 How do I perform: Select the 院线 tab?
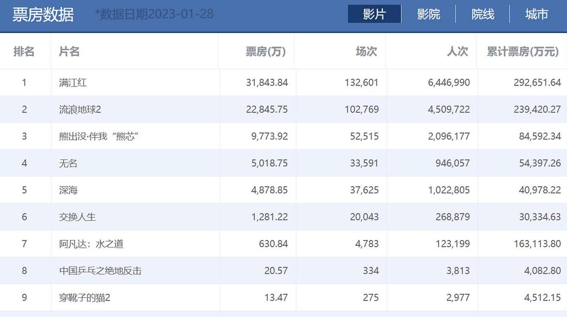(482, 14)
